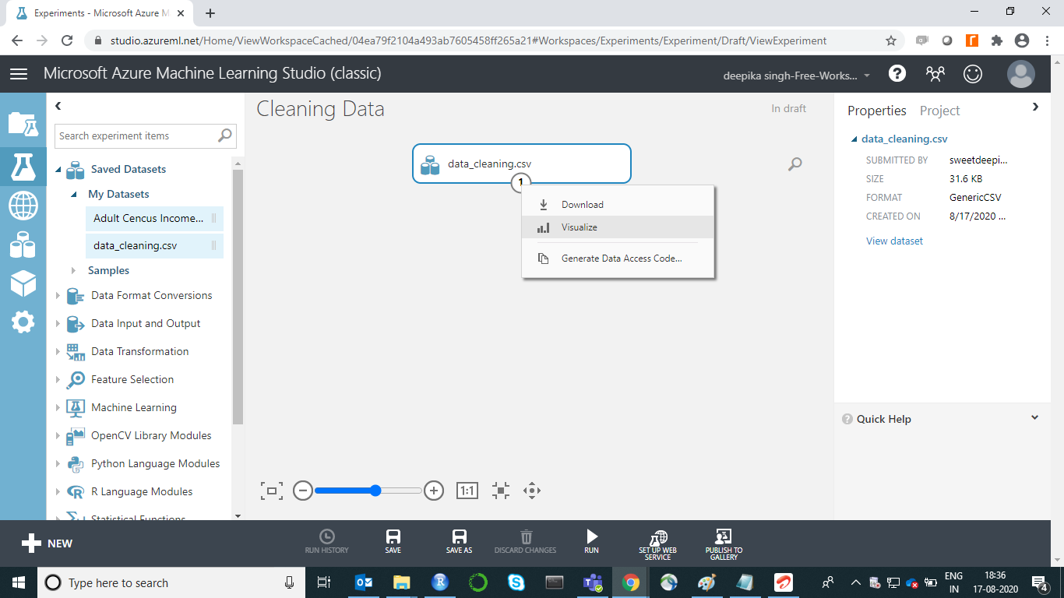Click Publish to Gallery
The image size is (1064, 598).
tap(724, 544)
